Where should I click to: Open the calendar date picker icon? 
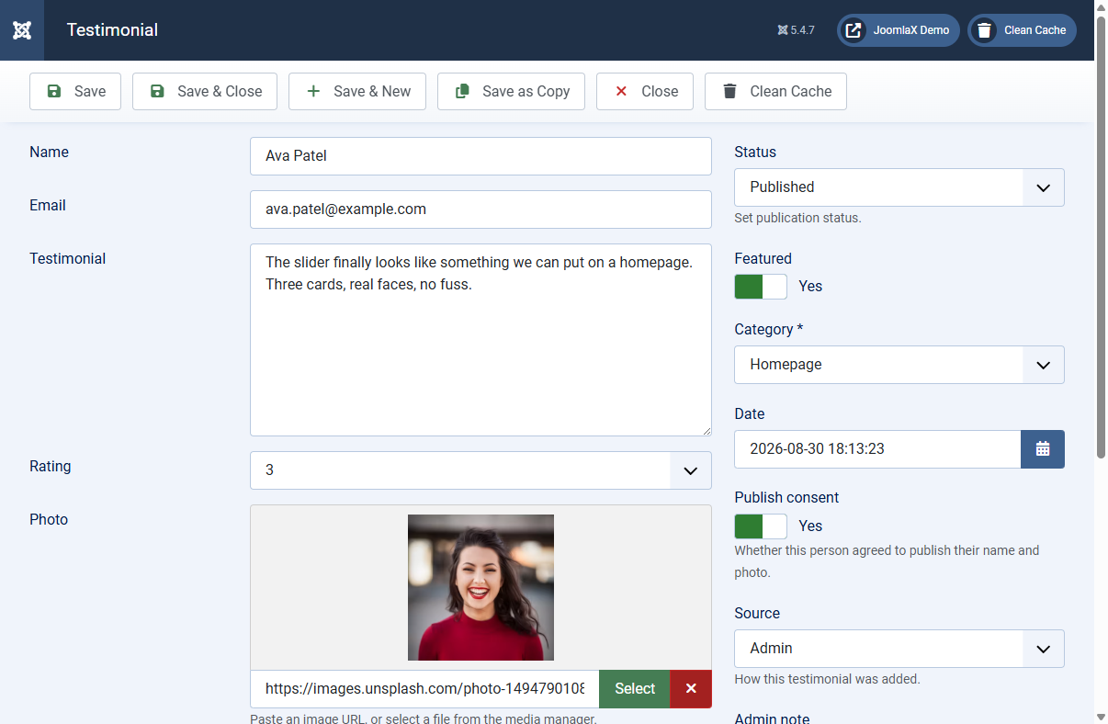[x=1043, y=449]
